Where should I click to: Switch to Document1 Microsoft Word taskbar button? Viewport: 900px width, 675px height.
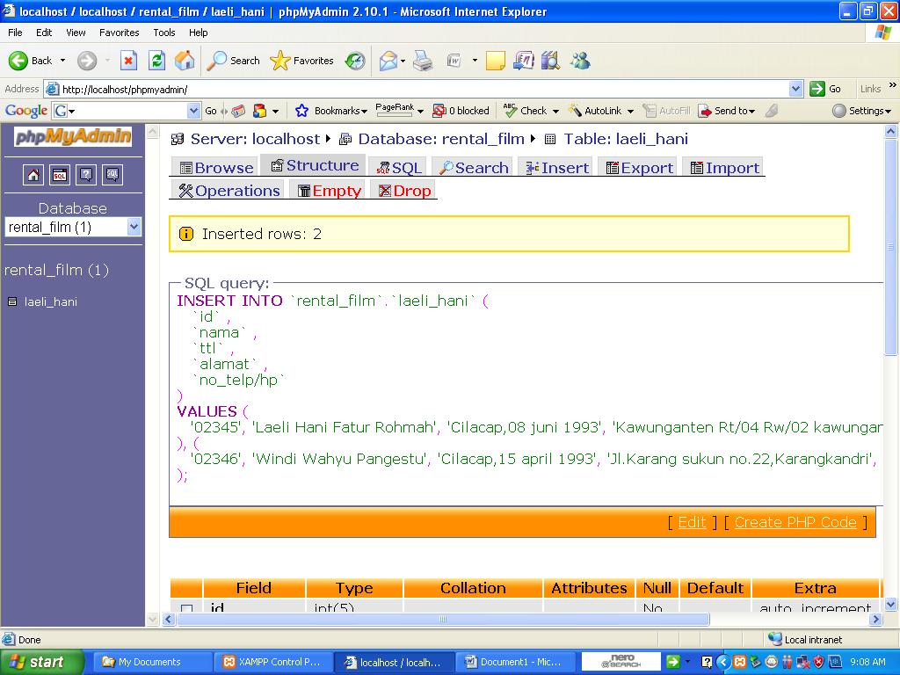(514, 662)
